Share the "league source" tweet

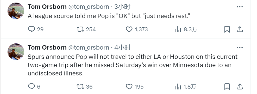240,29
